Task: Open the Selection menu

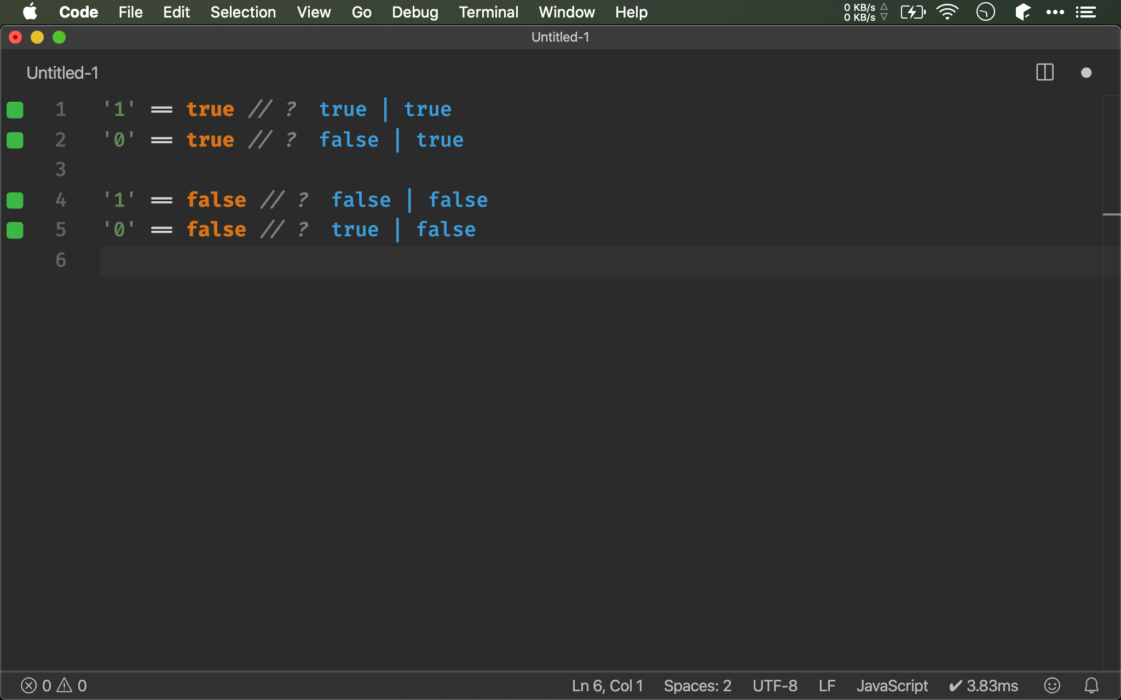Action: point(243,12)
